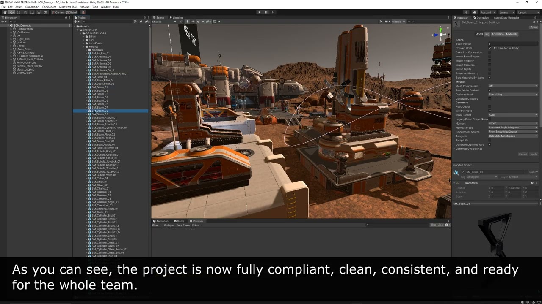Screen dimensions: 542x304
Task: Select the Move tool in toolbar
Action: (12, 12)
